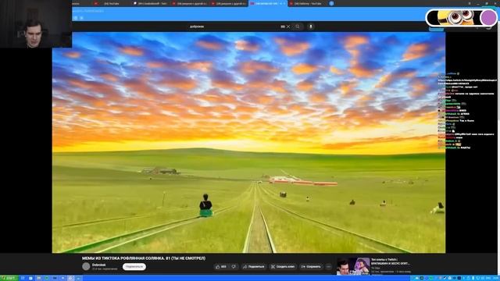Click the YouTube search magnifier button
500x281 pixels.
pos(297,27)
